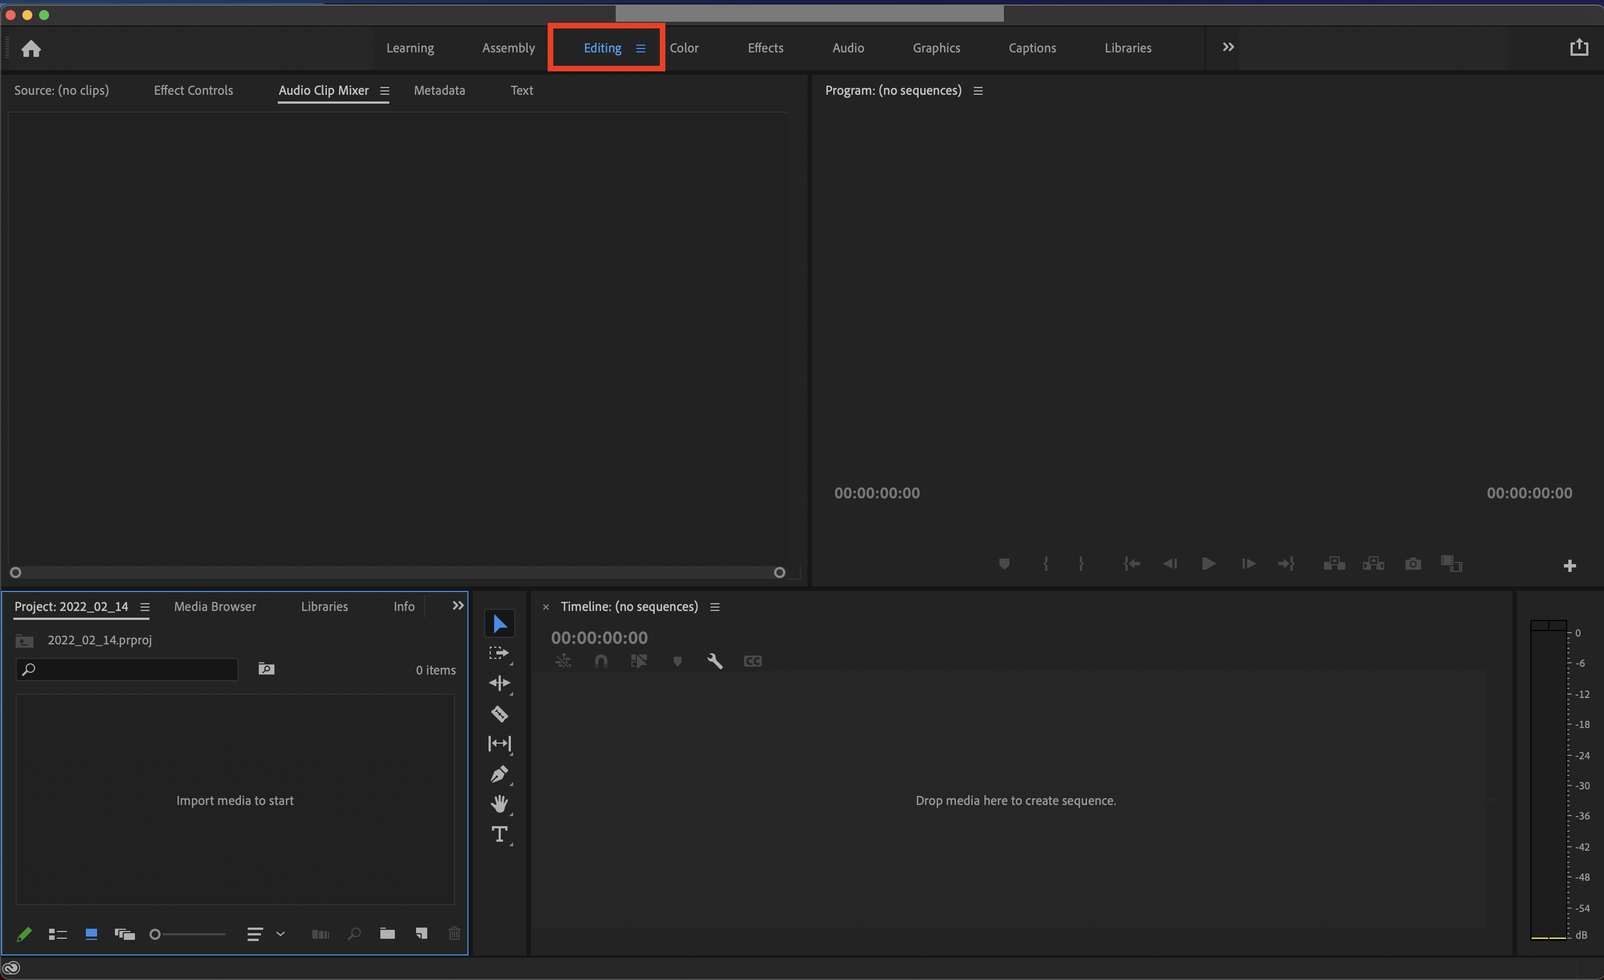Select the Type tool
1604x980 pixels.
coord(499,833)
